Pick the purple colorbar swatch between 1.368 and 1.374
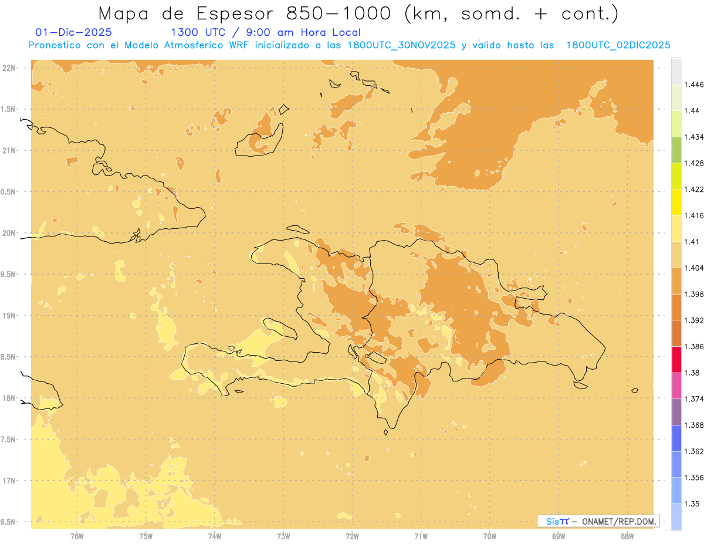Viewport: 704px width, 544px height. pyautogui.click(x=676, y=412)
